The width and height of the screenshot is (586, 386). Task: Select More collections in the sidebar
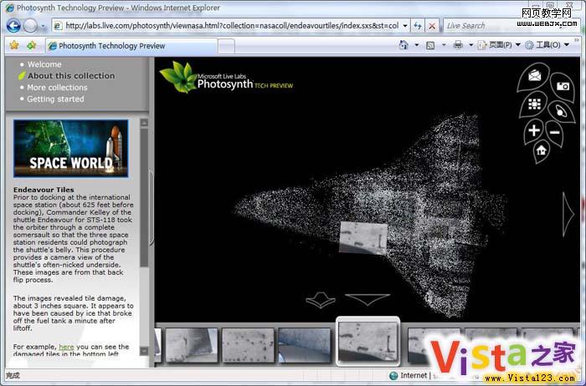point(57,87)
